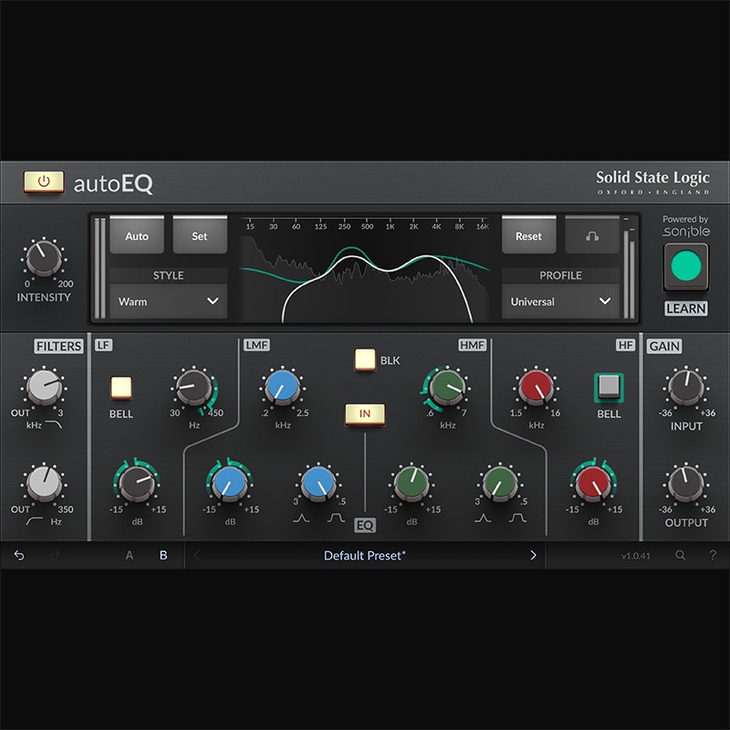730x730 pixels.
Task: Click the low-pass filter shape icon
Action: click(x=54, y=424)
